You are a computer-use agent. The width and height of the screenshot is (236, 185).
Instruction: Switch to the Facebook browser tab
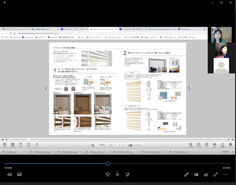click(x=191, y=29)
